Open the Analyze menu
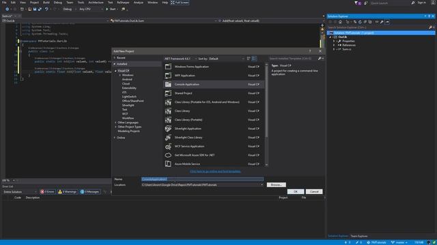This screenshot has height=245, width=437. pos(138,3)
